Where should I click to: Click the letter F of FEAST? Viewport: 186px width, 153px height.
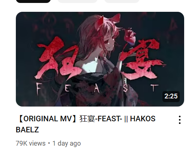(x=39, y=88)
